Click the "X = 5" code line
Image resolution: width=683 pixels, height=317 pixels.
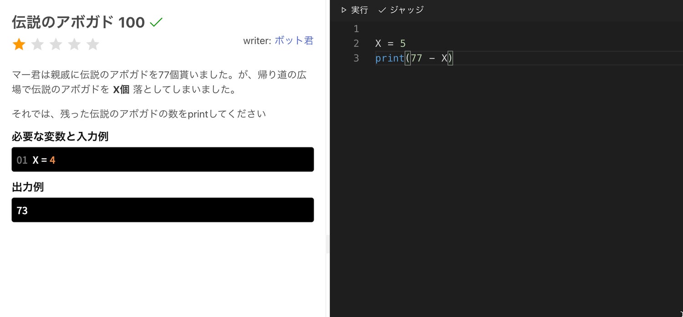pos(390,44)
